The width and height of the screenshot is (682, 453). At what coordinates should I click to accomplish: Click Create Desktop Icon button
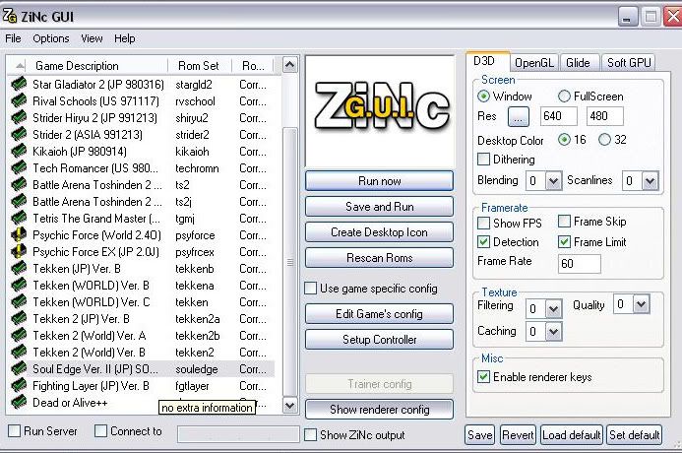point(379,232)
